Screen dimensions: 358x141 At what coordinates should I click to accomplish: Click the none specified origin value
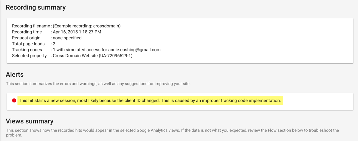coord(67,38)
